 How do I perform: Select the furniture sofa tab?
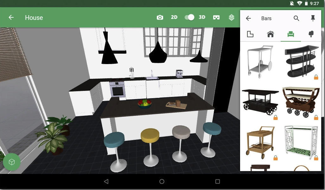(291, 34)
